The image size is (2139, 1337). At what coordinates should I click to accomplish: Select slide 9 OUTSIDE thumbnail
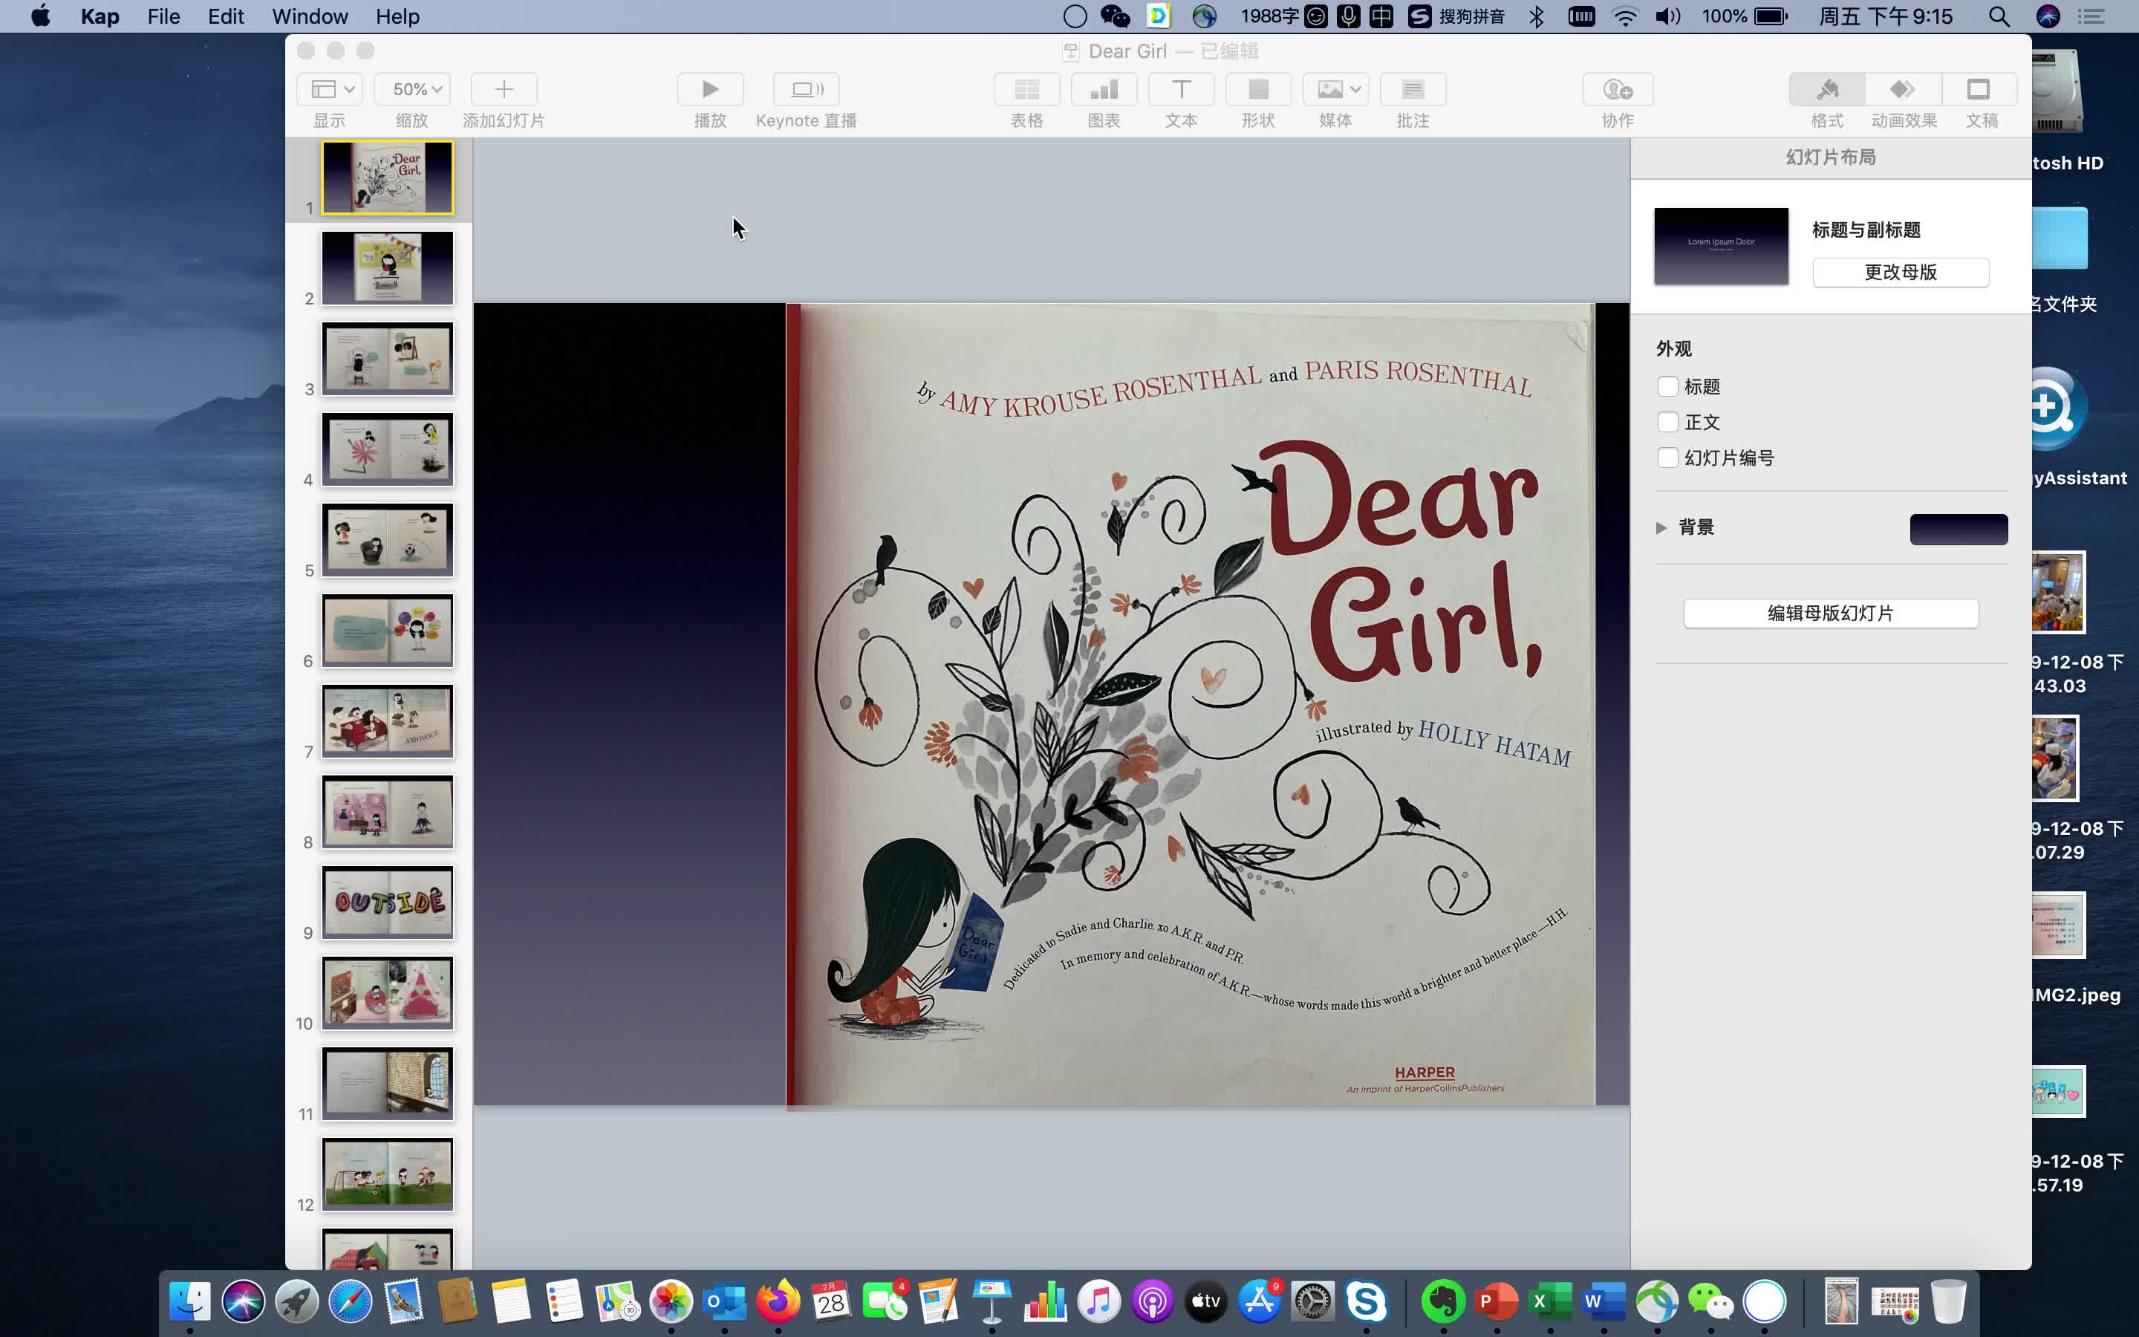387,902
